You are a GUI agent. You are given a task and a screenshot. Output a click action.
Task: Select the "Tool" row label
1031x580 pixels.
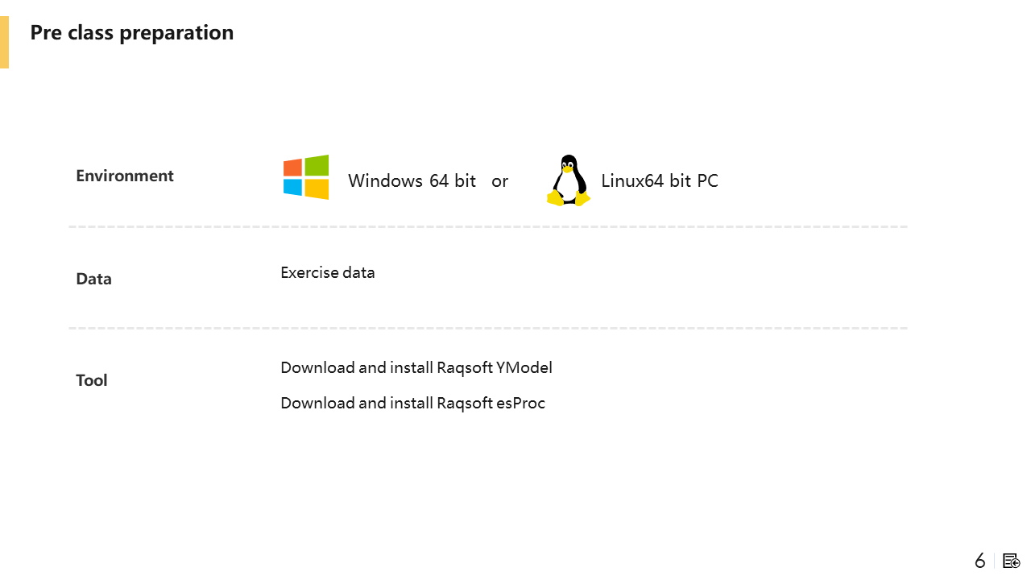point(92,380)
